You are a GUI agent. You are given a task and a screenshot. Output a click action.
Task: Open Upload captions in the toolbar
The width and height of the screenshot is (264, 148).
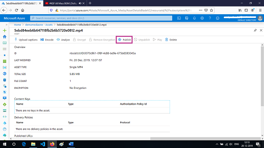[x=26, y=40]
